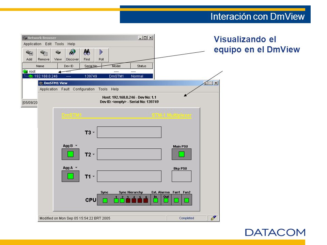The image size is (327, 245).
Task: Select the root tree node
Action: [x=32, y=71]
